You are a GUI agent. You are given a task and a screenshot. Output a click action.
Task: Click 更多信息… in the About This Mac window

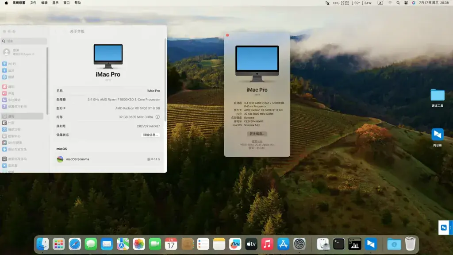tap(257, 134)
